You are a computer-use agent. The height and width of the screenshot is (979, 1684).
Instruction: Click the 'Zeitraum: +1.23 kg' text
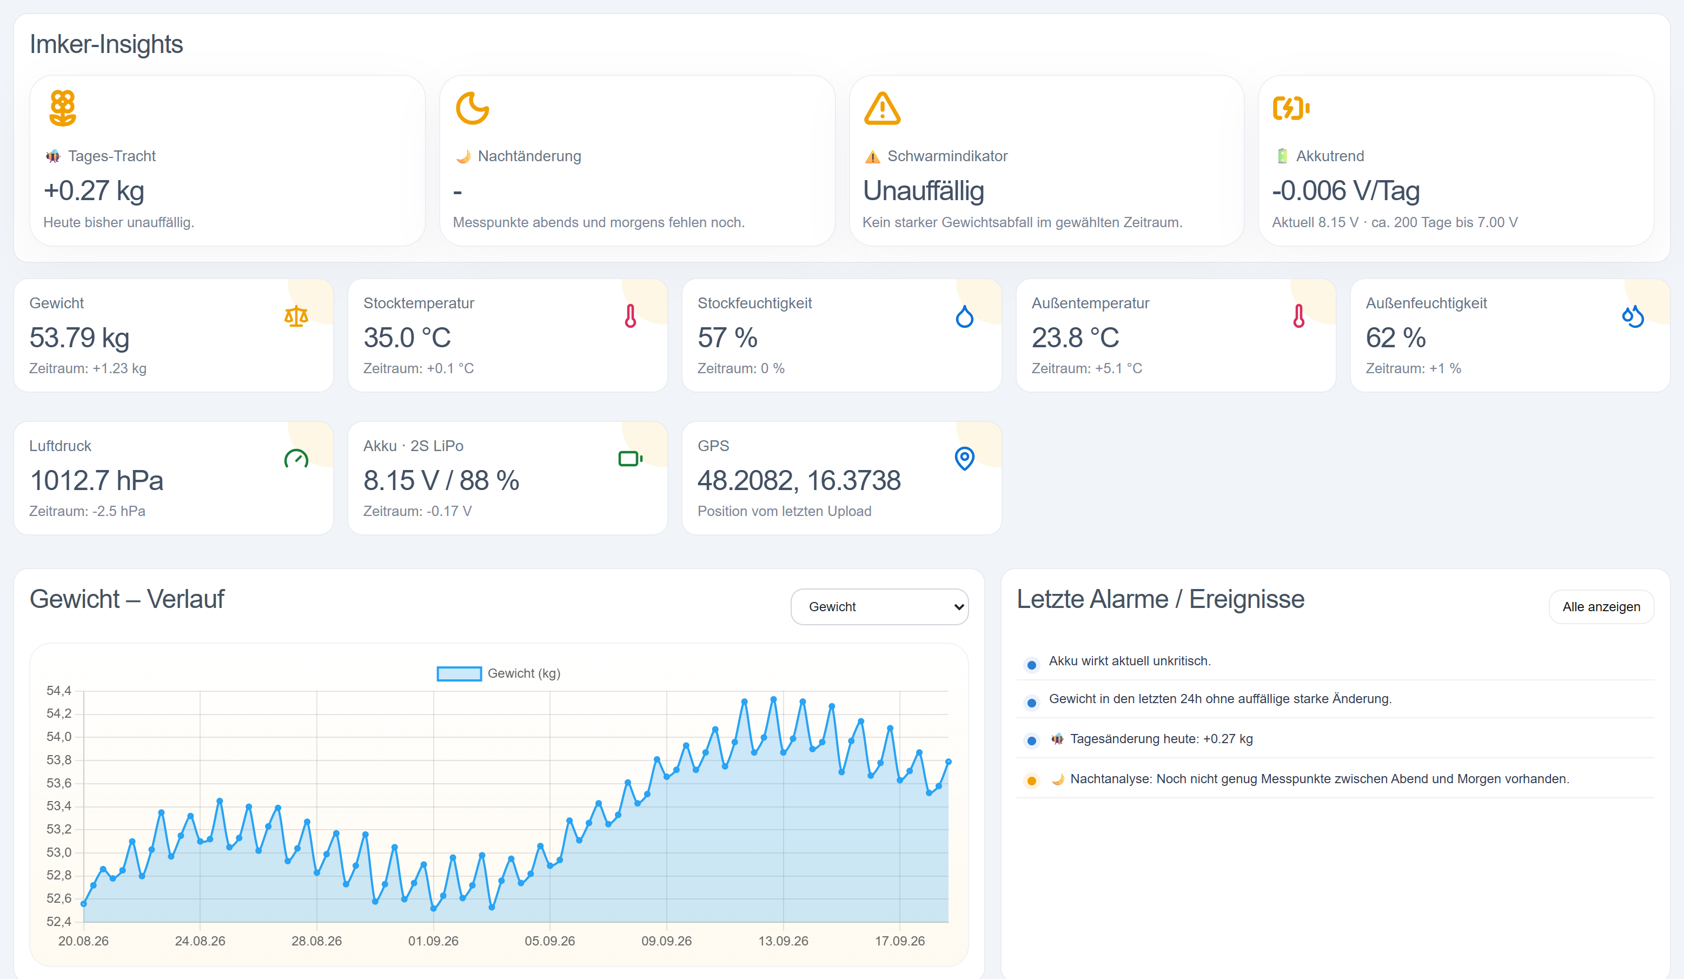point(88,368)
